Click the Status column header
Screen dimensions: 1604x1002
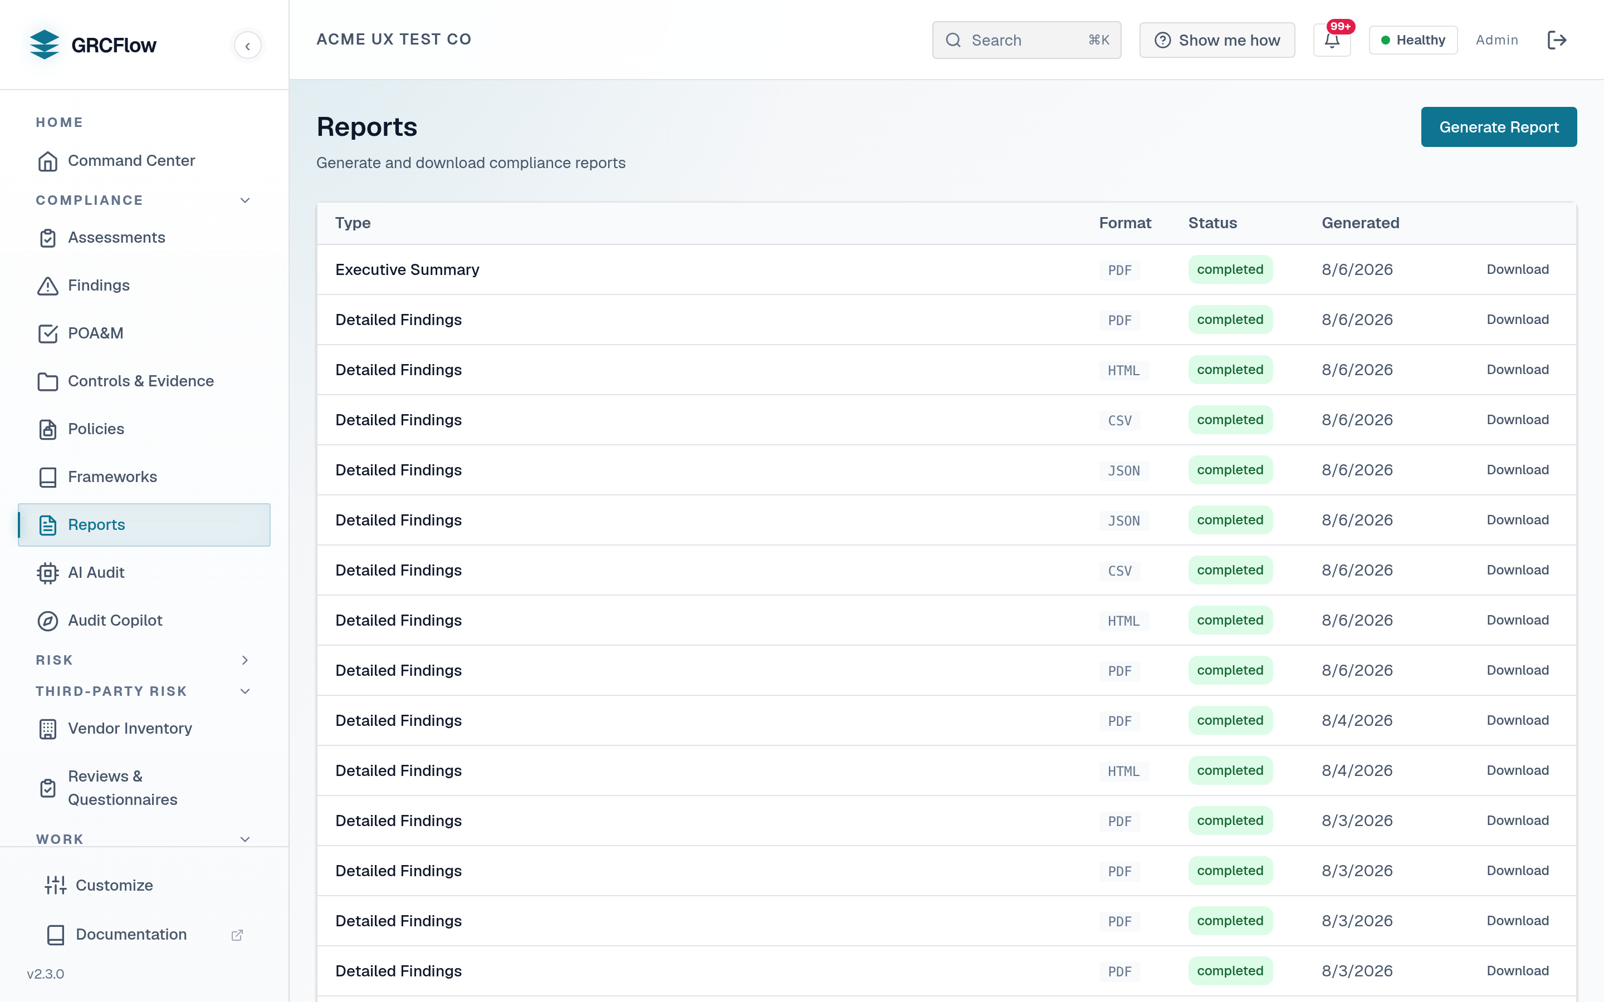point(1212,223)
